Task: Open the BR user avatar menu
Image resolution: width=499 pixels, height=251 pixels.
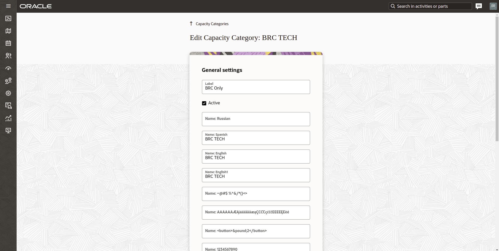Action: click(493, 6)
